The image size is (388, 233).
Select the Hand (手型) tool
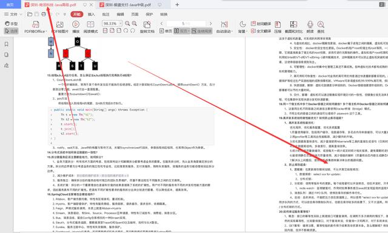[x=11, y=24]
